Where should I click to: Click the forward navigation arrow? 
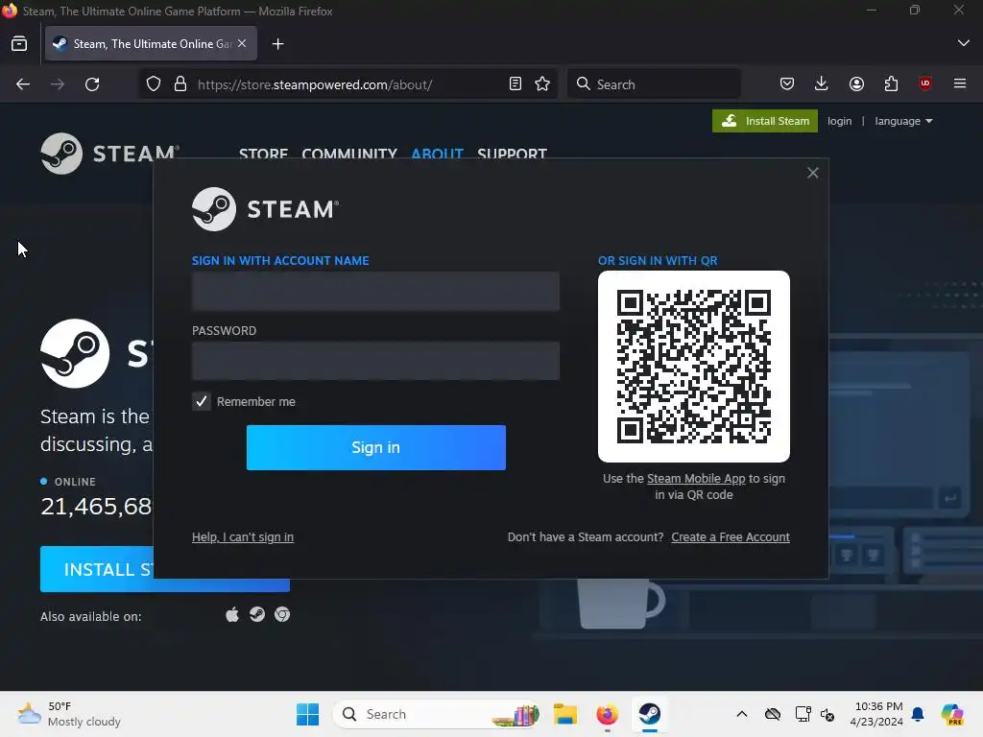coord(58,84)
